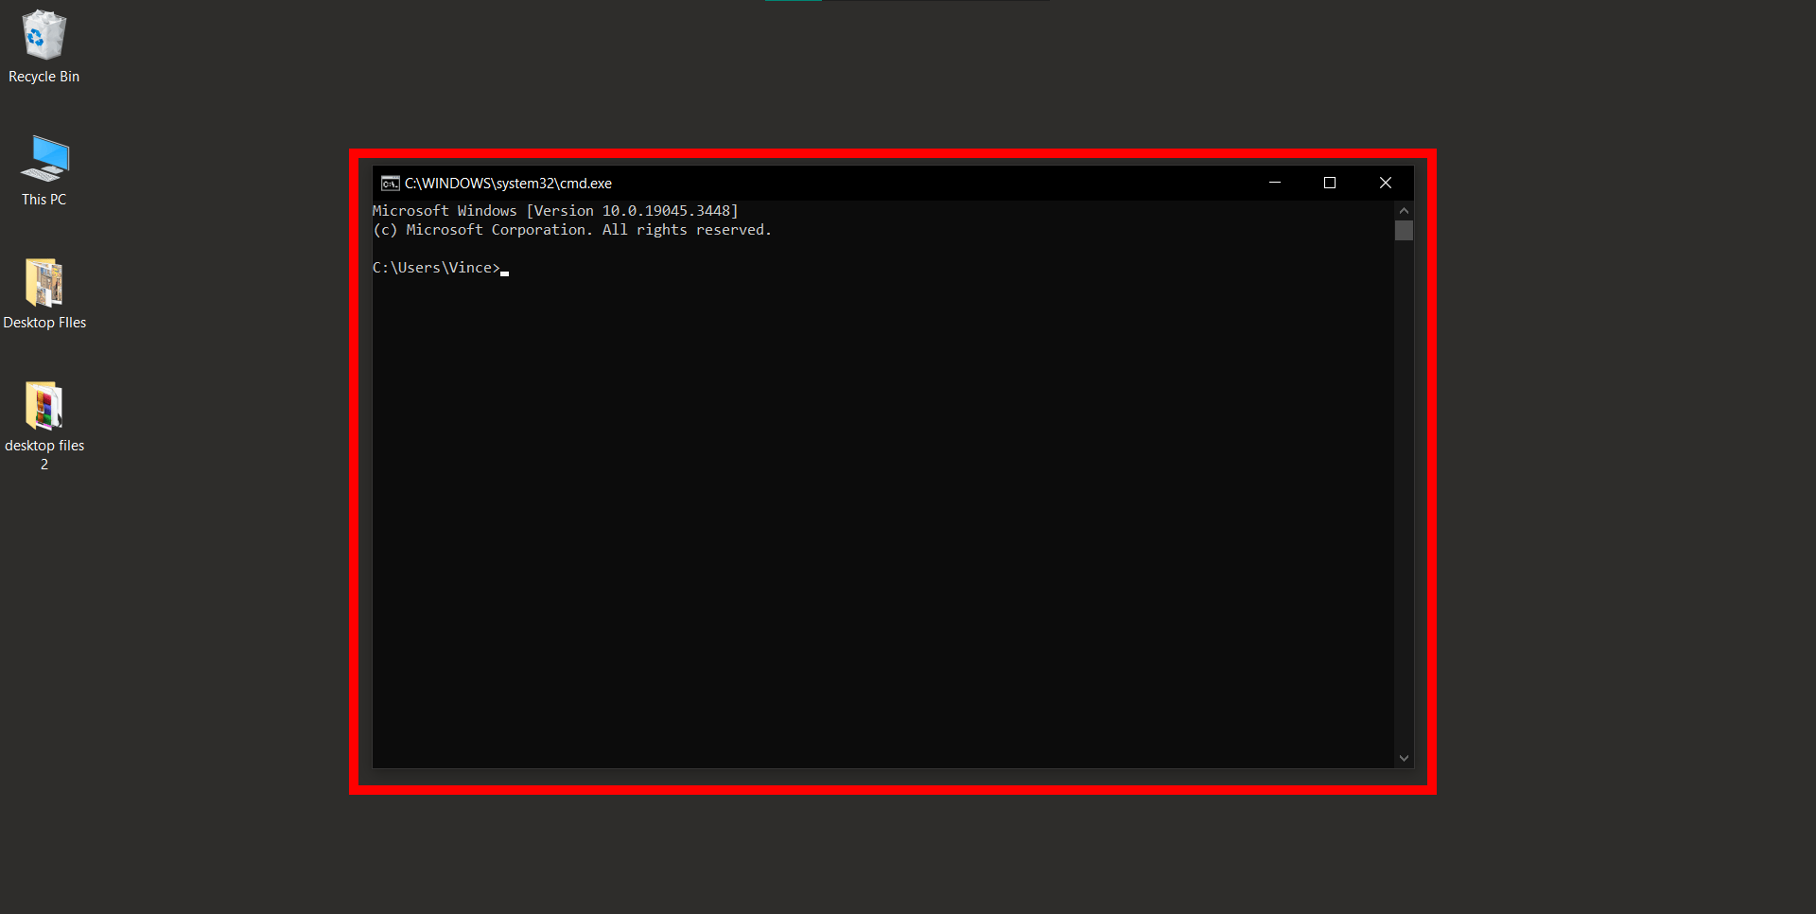The width and height of the screenshot is (1816, 914).
Task: Click the Microsoft Corporation copyright line
Action: (571, 229)
